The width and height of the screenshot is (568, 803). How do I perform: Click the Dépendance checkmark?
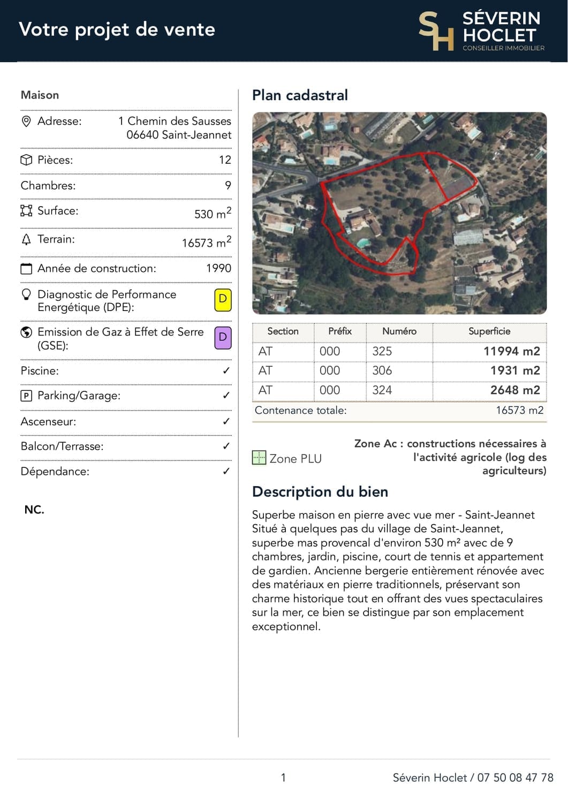coord(226,471)
